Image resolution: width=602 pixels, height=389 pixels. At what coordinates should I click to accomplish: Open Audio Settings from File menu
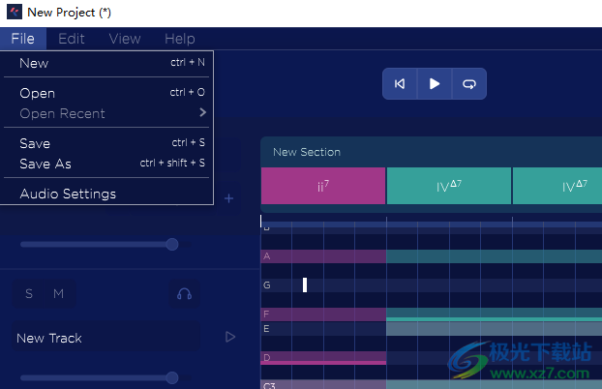[x=68, y=194]
